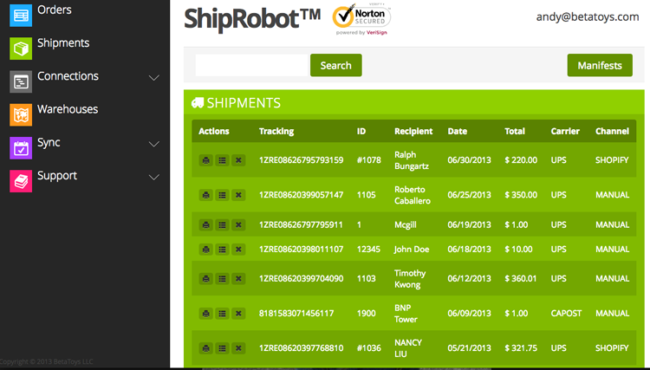Click the purple Sync calendar icon
The width and height of the screenshot is (650, 370).
click(21, 148)
